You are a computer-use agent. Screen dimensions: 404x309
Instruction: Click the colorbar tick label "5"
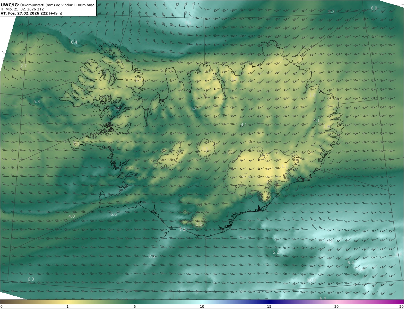(135, 306)
